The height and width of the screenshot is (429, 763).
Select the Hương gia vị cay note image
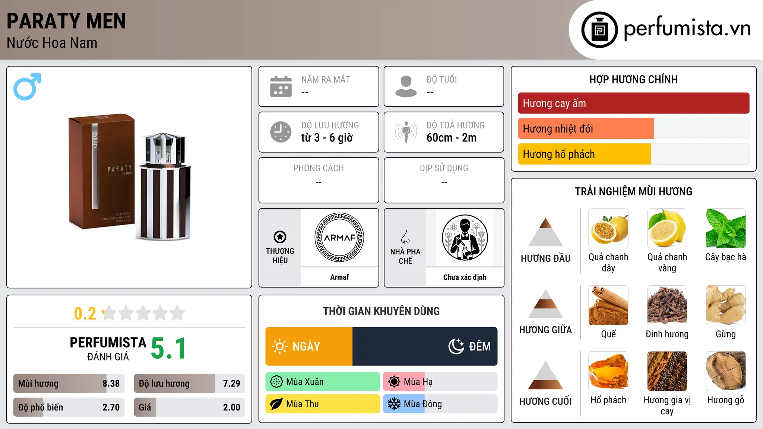(667, 371)
